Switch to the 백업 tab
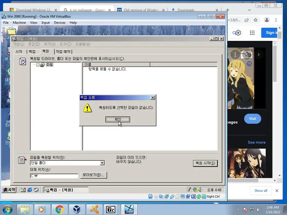The image size is (287, 215). [x=32, y=52]
